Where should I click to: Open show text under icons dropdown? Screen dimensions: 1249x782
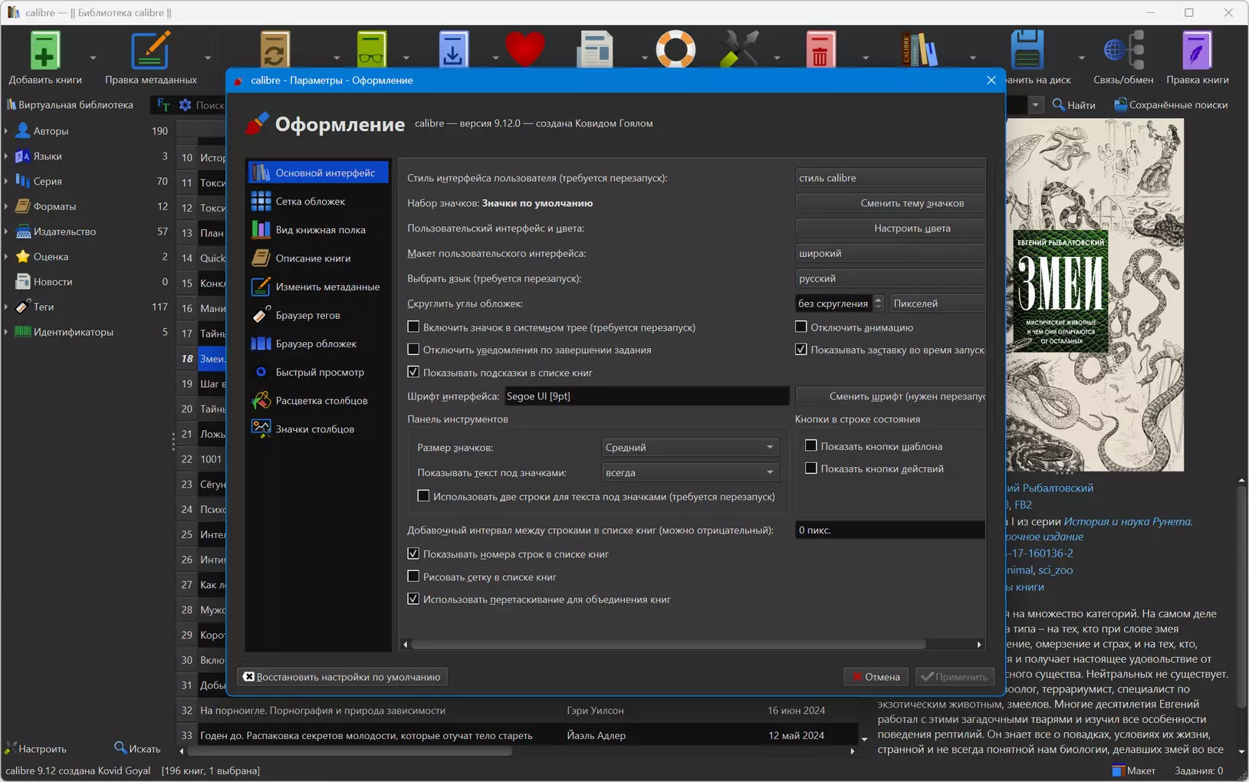pos(690,472)
